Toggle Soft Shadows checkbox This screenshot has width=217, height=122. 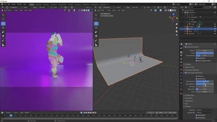[x=196, y=118]
